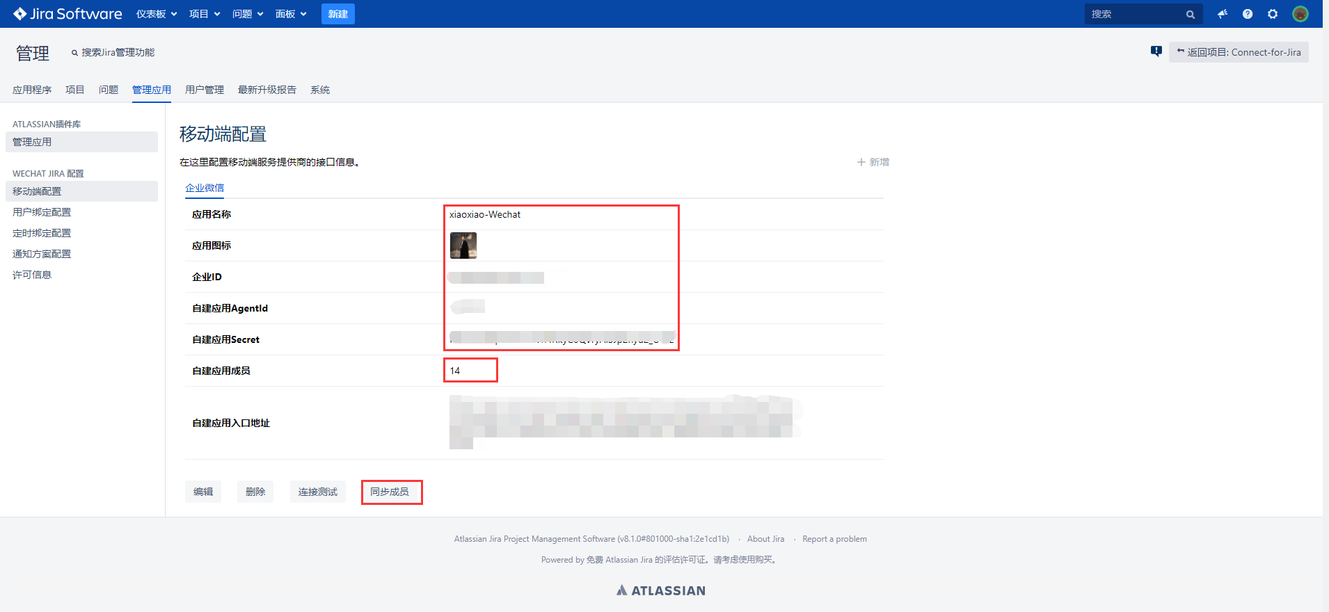Switch to the 用户管理 tab
Viewport: 1329px width, 612px height.
click(205, 90)
